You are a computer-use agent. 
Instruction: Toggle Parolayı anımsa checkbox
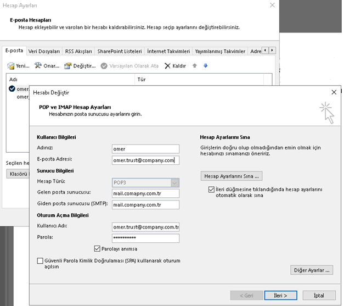coord(97,249)
